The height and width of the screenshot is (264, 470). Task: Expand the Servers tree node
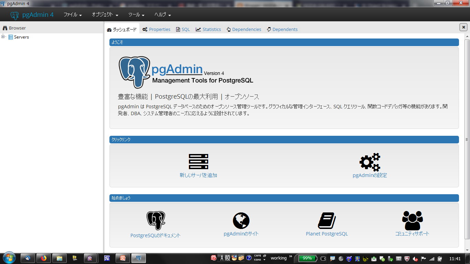tap(3, 37)
